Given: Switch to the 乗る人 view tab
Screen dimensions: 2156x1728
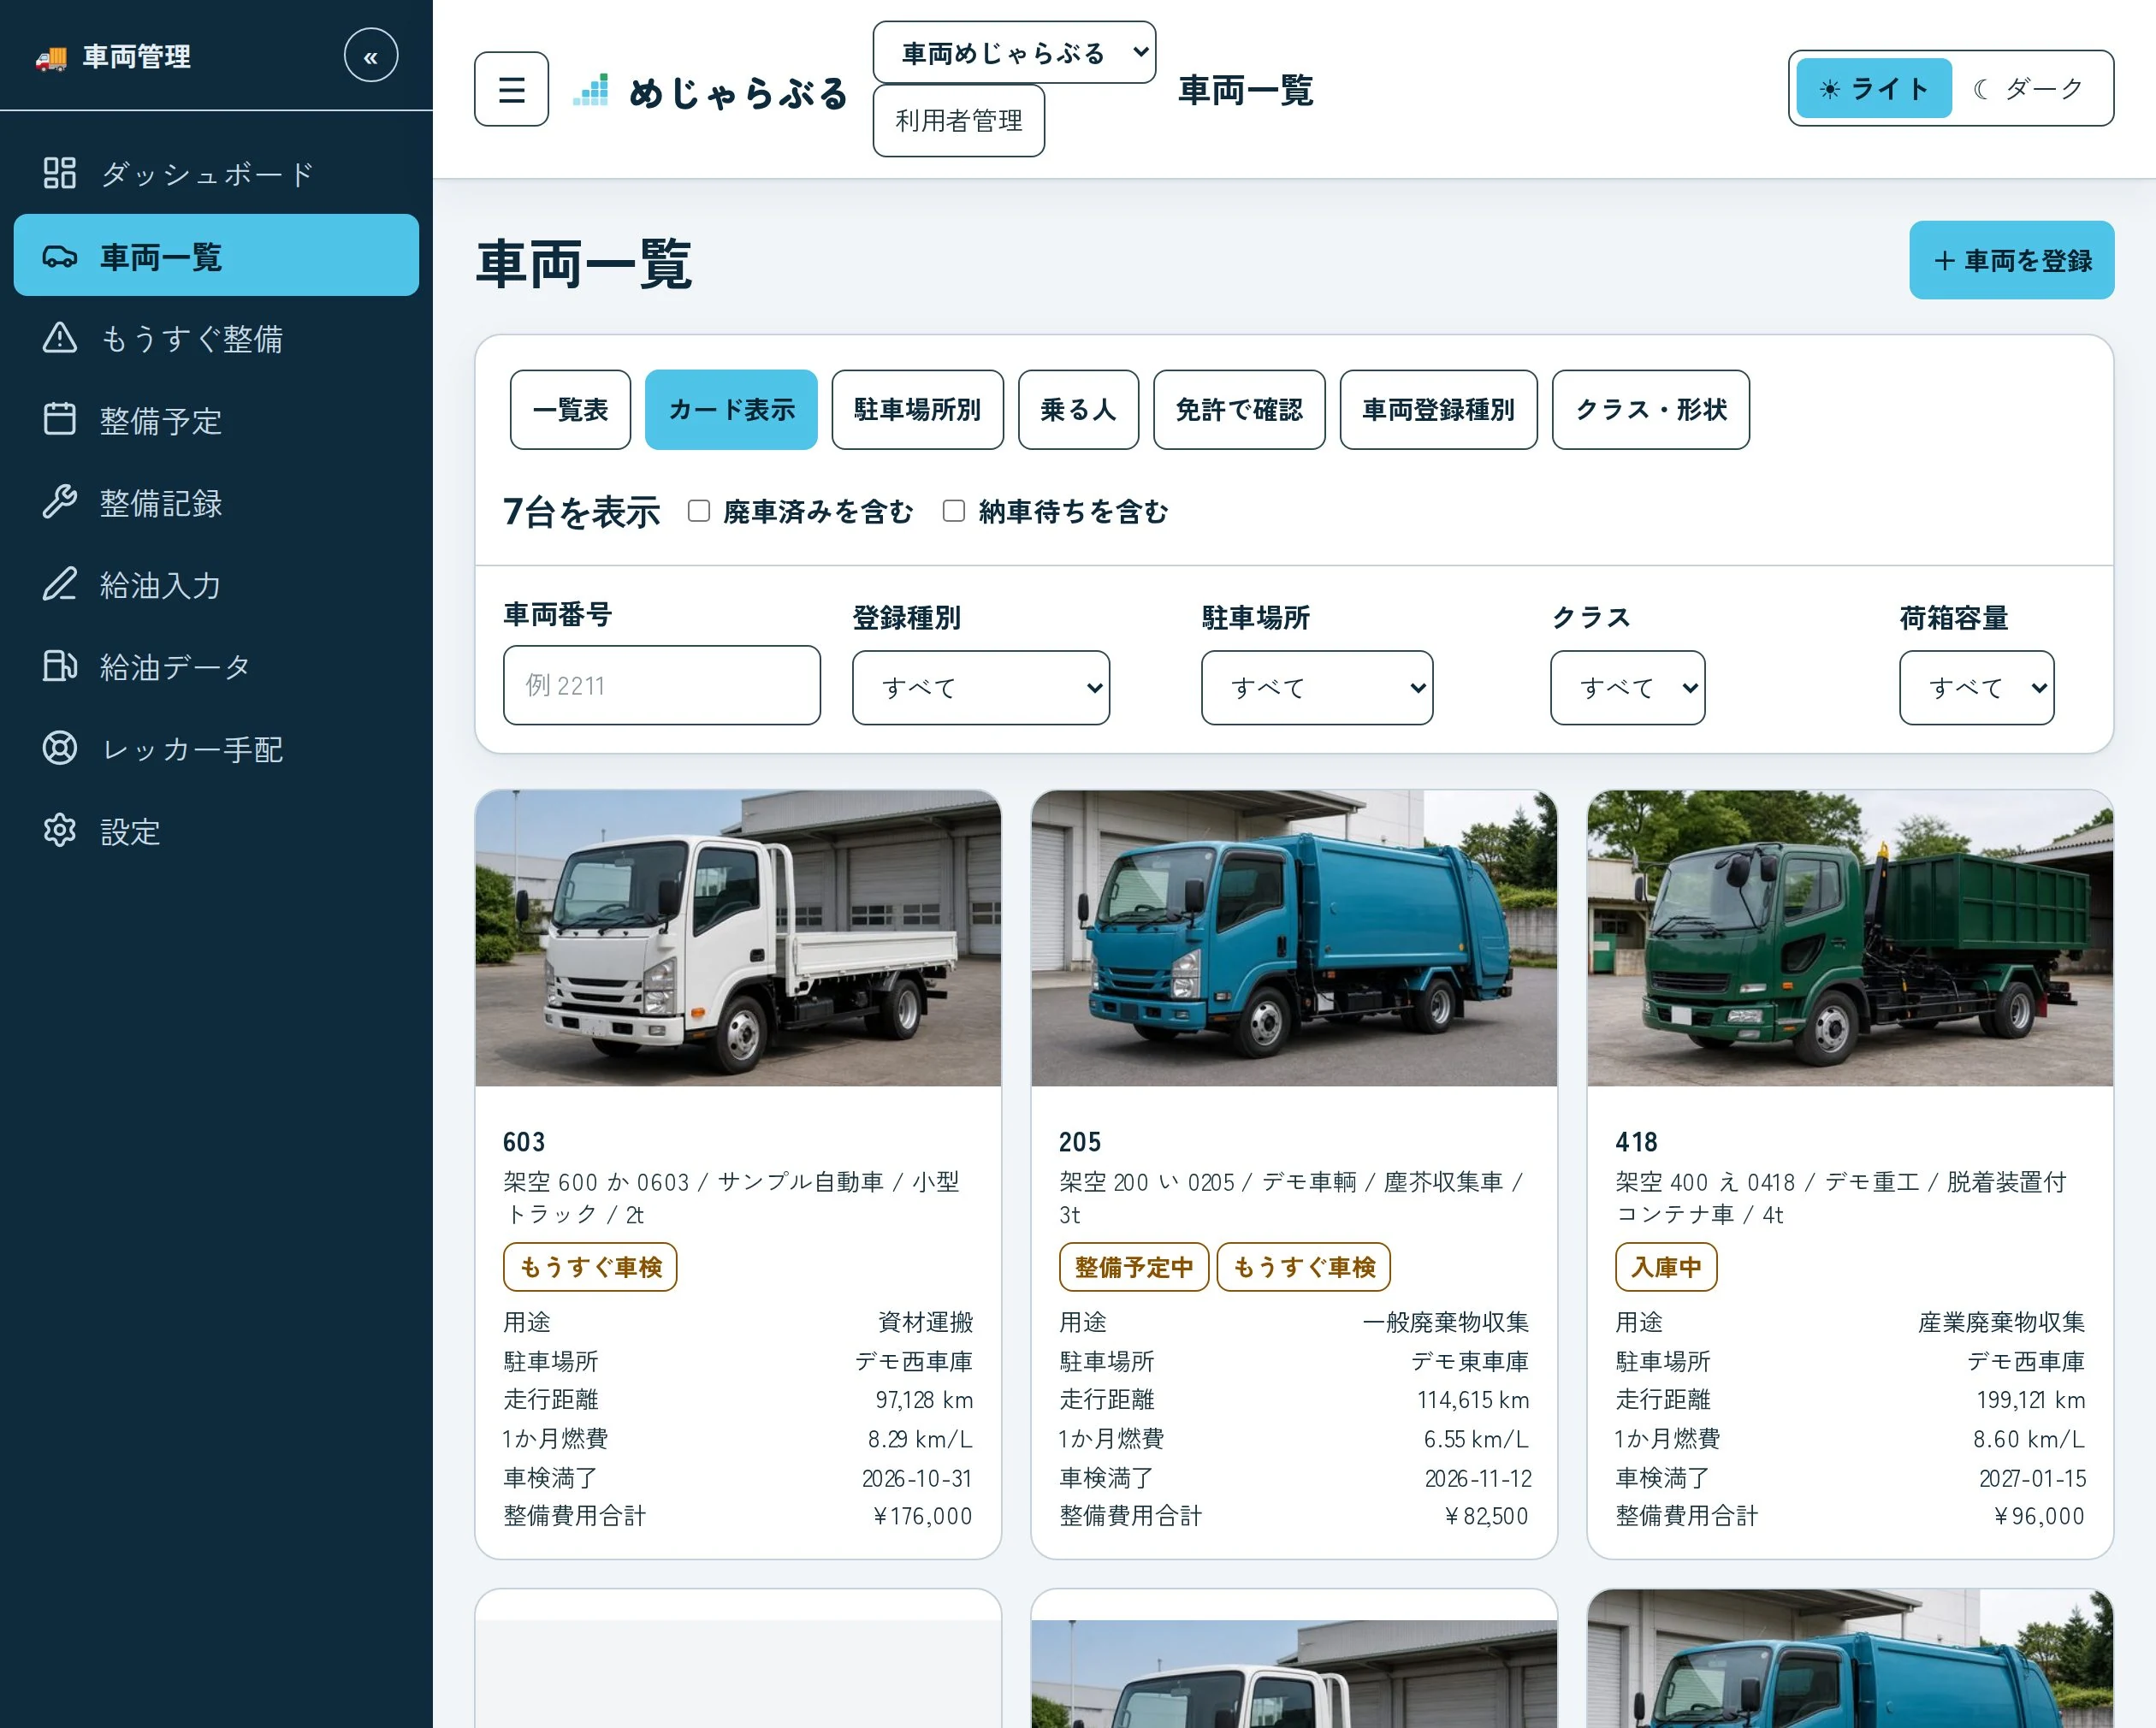Looking at the screenshot, I should (1078, 409).
